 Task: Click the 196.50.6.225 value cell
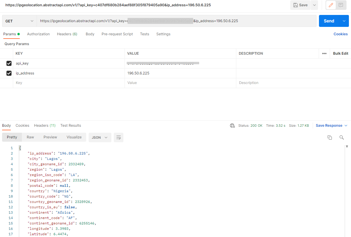[x=180, y=73]
